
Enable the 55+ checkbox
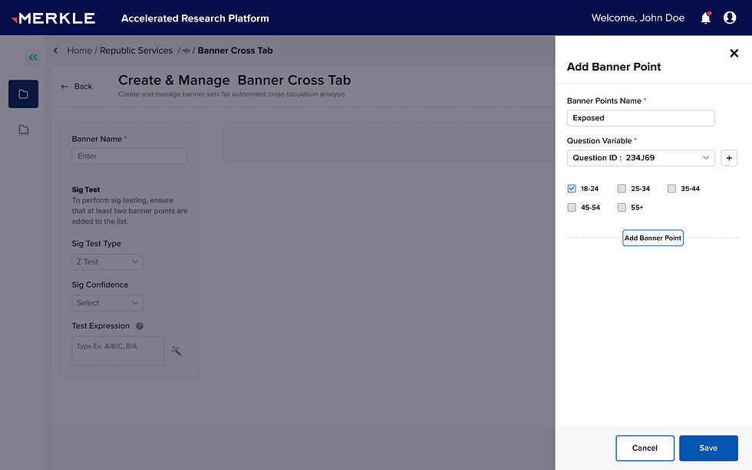point(622,207)
